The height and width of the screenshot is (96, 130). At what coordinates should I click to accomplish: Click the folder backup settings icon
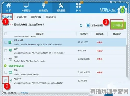[88, 25]
